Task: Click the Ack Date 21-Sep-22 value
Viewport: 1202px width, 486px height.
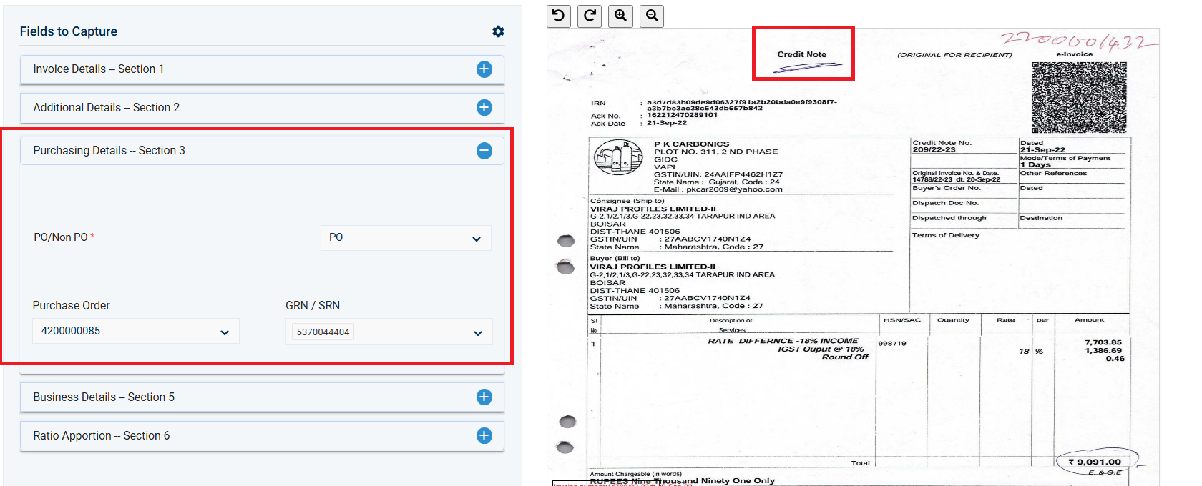Action: (667, 123)
